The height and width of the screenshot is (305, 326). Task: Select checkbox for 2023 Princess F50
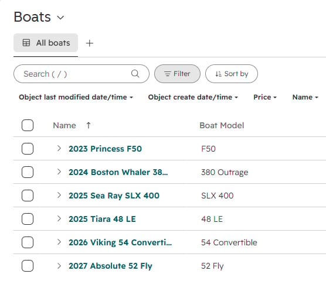[28, 149]
